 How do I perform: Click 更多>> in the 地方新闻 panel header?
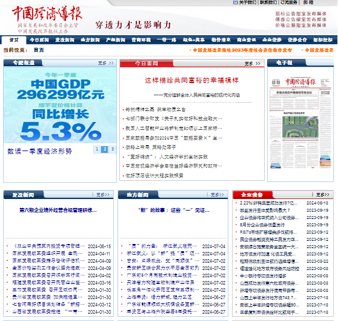click(x=217, y=195)
